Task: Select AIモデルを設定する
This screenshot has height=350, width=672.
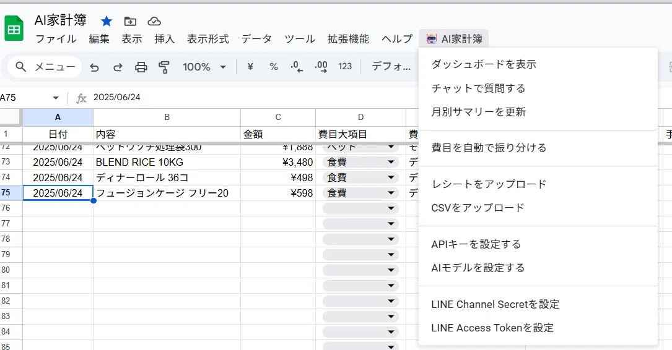Action: click(x=538, y=268)
